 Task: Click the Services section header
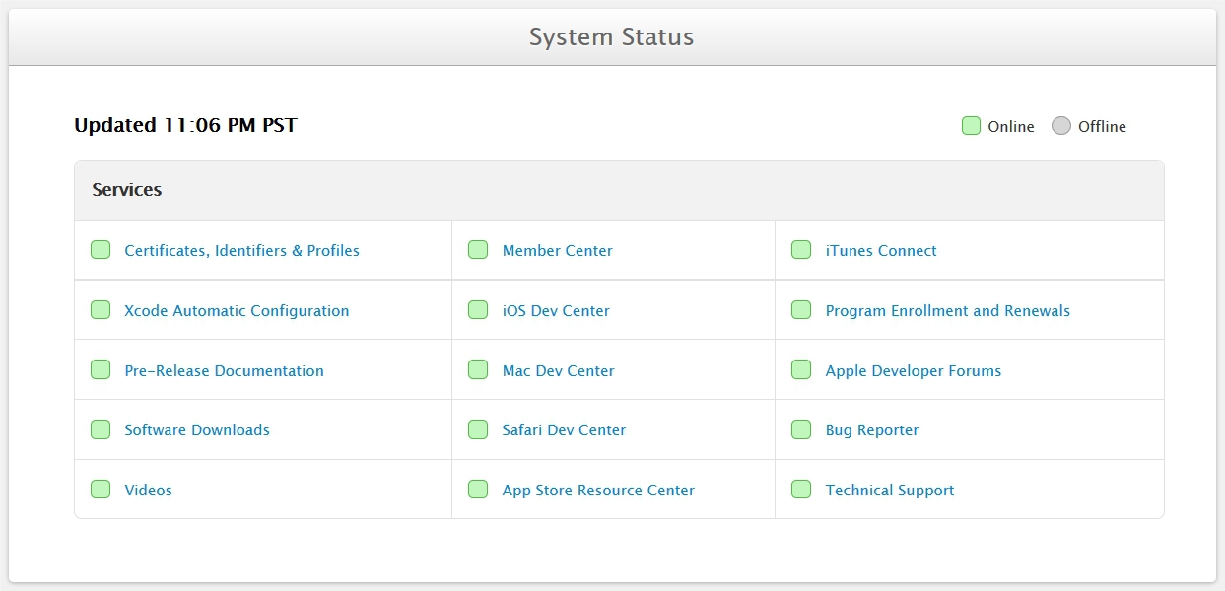point(127,190)
